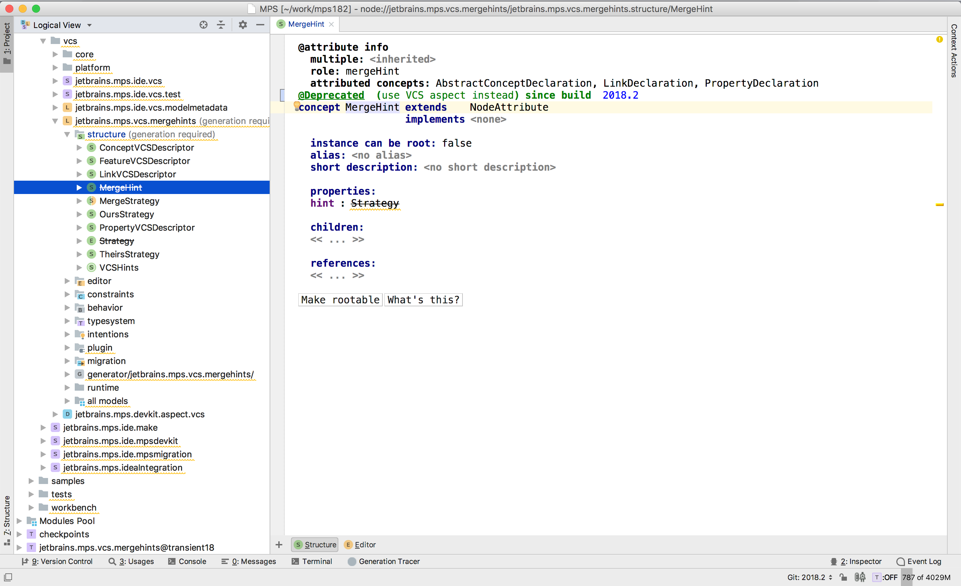
Task: Expand the samples folder
Action: (31, 481)
